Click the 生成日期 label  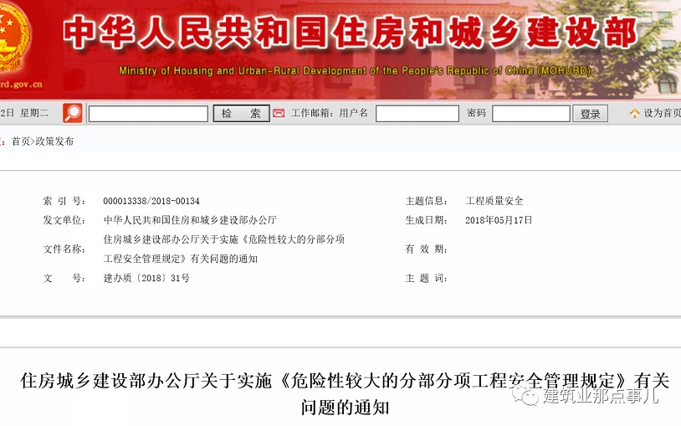pyautogui.click(x=426, y=220)
